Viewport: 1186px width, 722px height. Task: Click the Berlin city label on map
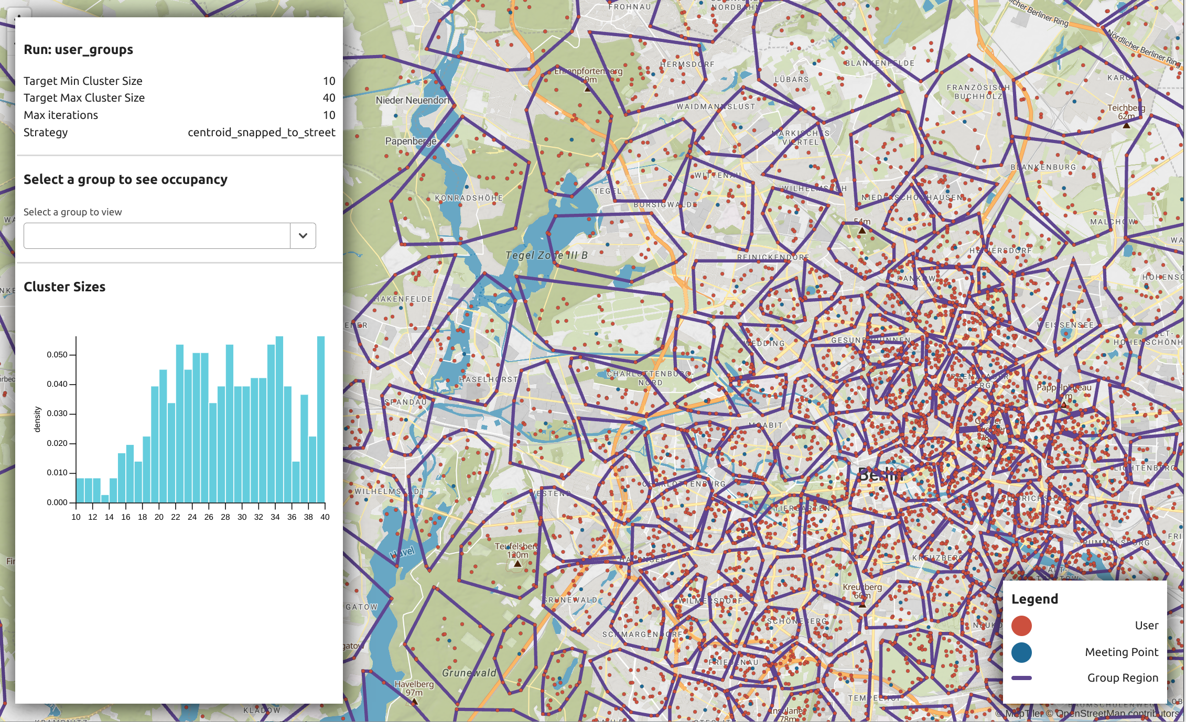tap(881, 475)
